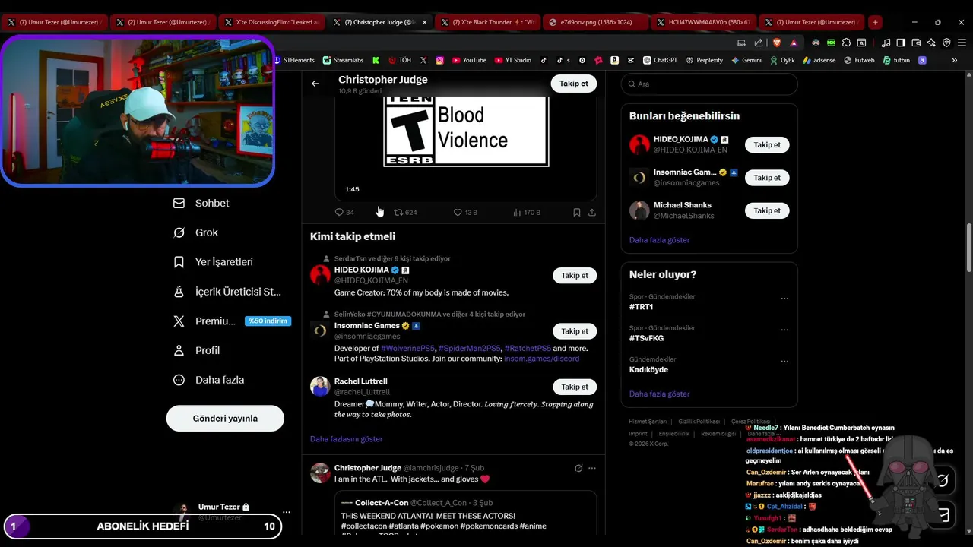Click the back arrow beside Christopher Judge
Screen dimensions: 973x547
[x=315, y=84]
